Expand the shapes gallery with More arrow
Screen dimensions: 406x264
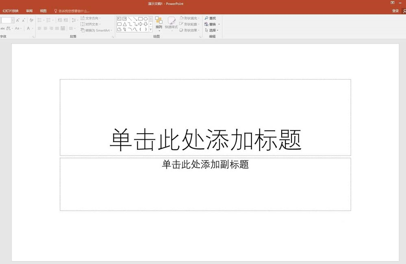click(x=150, y=29)
